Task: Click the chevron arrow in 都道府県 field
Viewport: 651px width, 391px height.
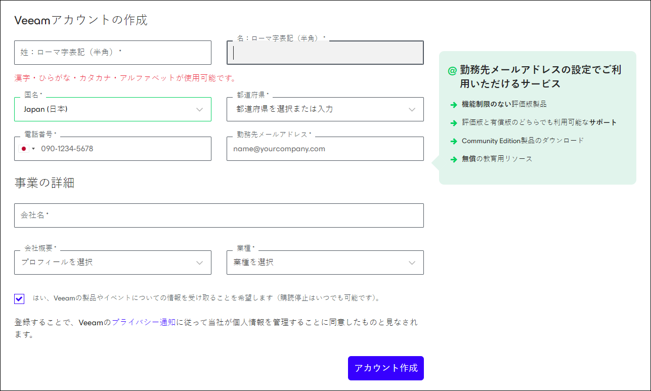Action: (412, 110)
